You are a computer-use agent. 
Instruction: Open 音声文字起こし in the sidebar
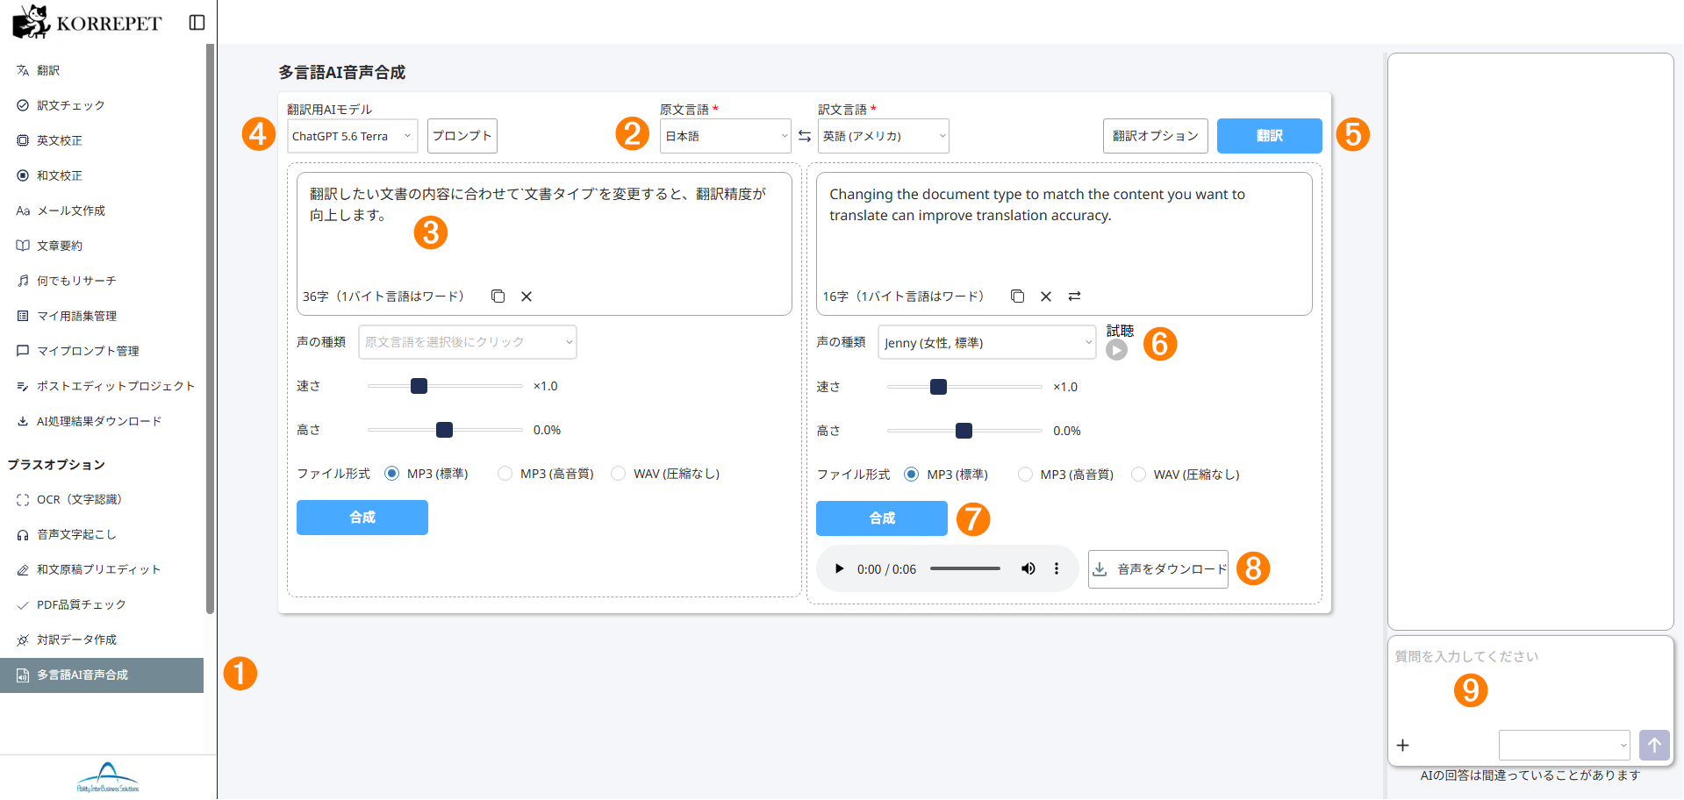pos(102,534)
